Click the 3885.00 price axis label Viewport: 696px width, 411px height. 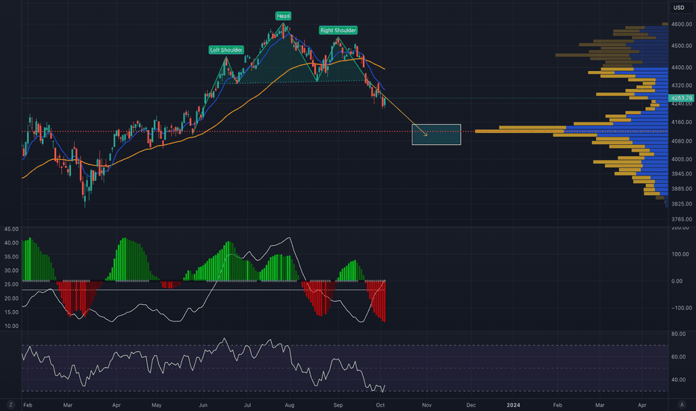(681, 189)
